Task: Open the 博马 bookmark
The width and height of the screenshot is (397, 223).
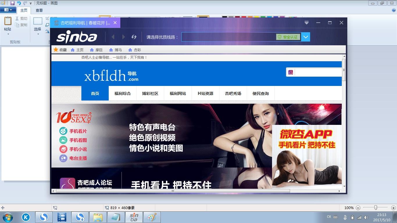Action: click(x=115, y=50)
